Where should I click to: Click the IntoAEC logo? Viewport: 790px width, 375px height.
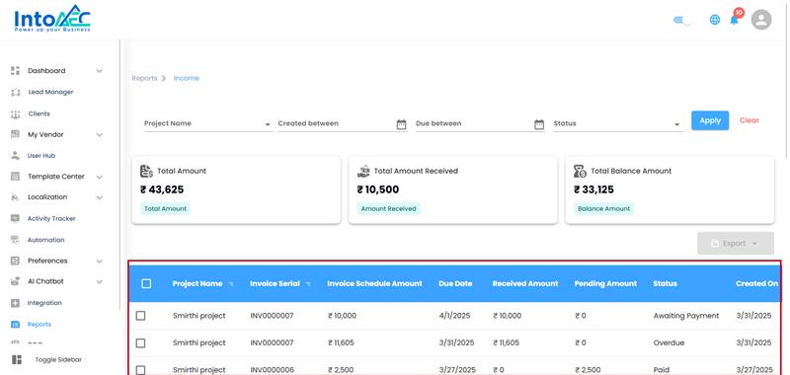point(52,19)
